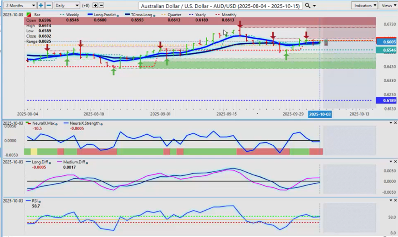Click the black minus button beside (+8)
The image size is (398, 237).
point(101,6)
